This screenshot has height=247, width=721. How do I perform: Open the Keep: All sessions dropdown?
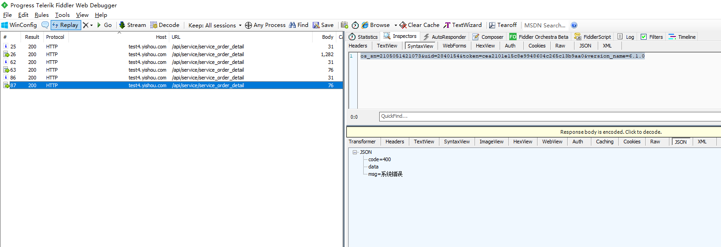(x=215, y=25)
